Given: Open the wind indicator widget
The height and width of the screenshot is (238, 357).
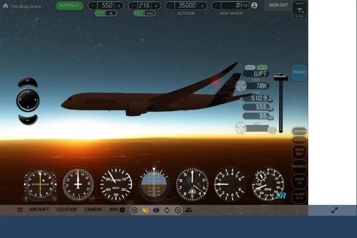Looking at the screenshot, I should pyautogui.click(x=300, y=10).
